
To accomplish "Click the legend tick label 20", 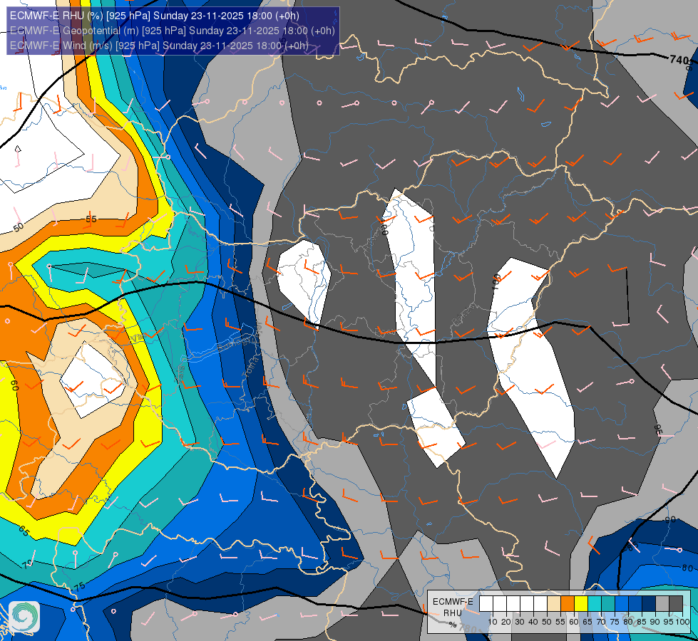I will tap(506, 622).
